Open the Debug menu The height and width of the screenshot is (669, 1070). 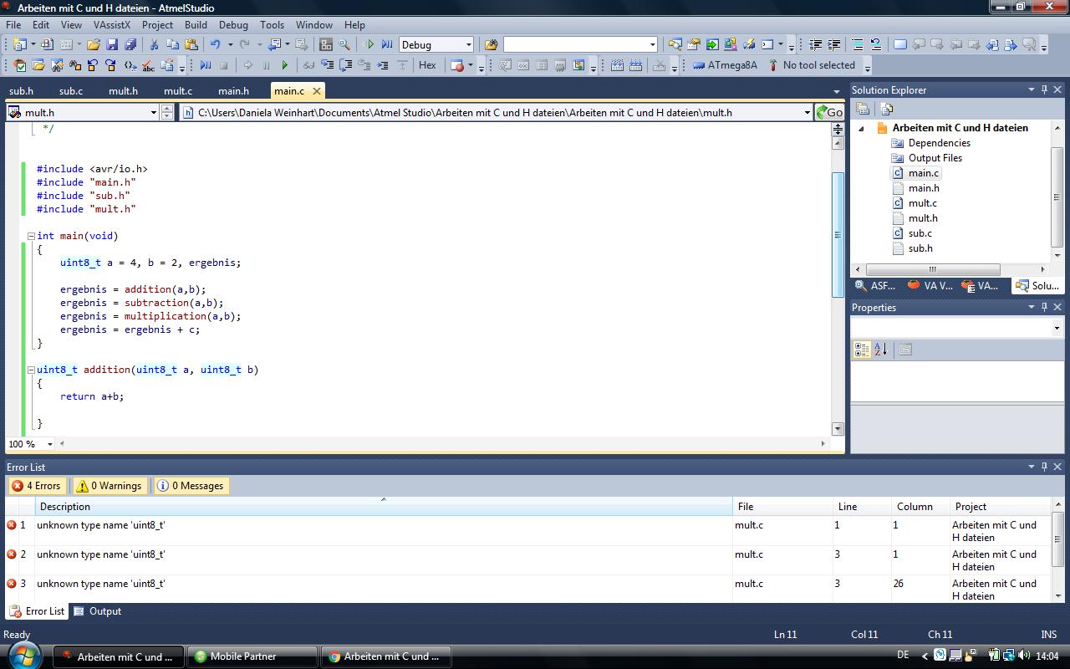233,25
